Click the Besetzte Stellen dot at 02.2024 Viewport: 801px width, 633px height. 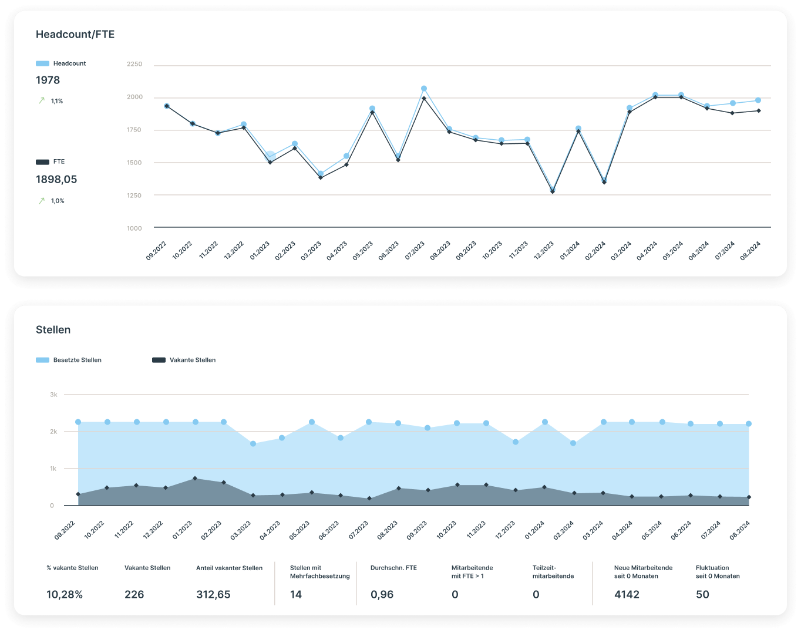click(573, 443)
